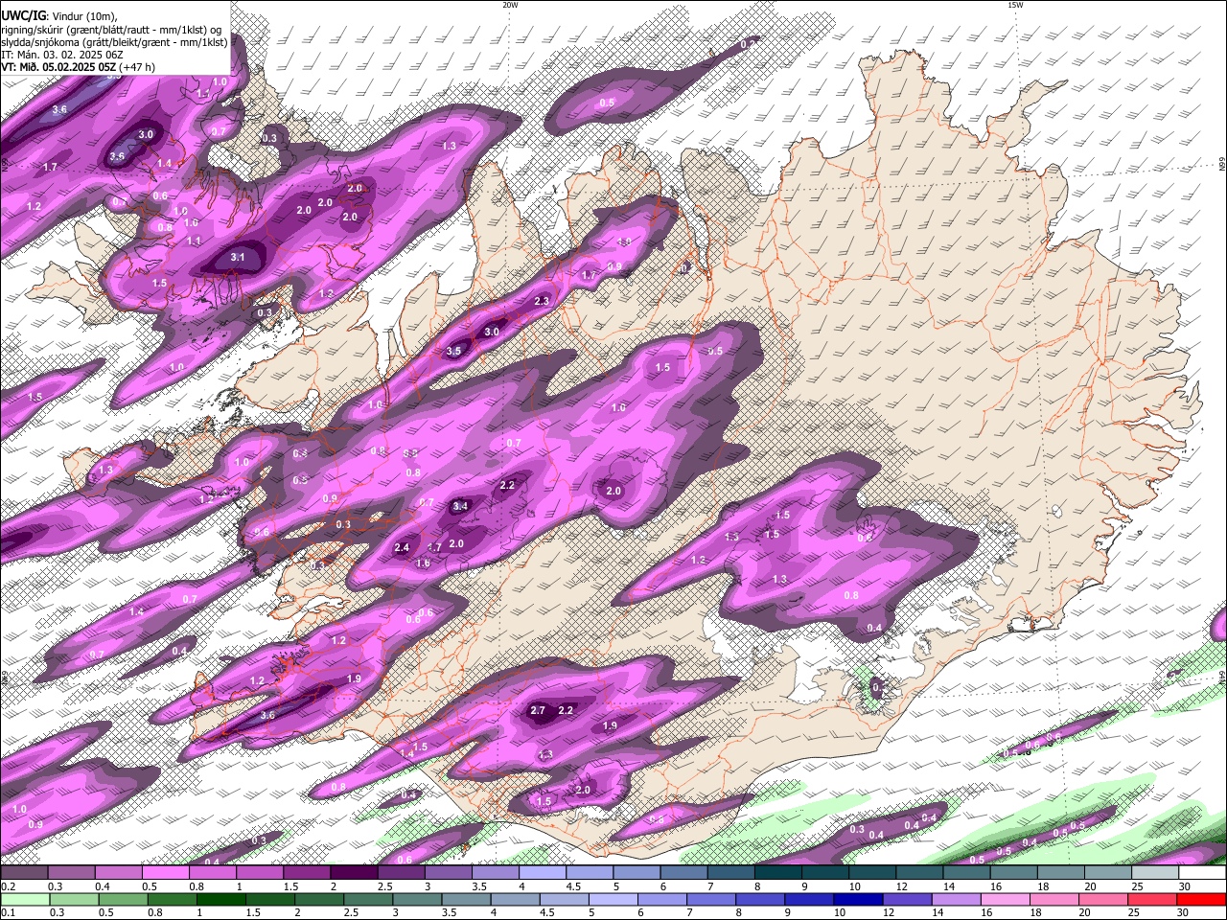
Task: Select the darkest purple swatch at 2, upper scale
Action: [353, 873]
